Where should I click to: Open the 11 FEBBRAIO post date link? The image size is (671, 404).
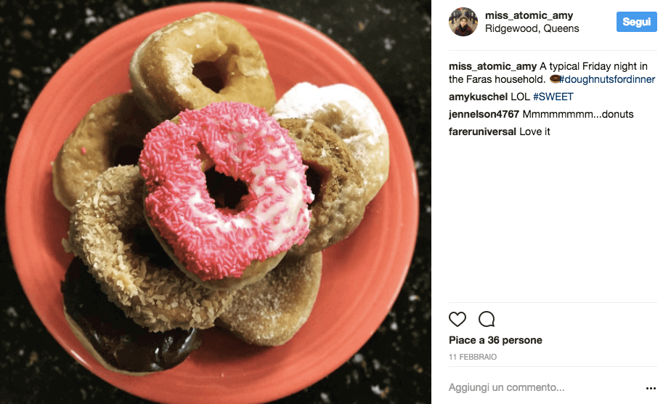pos(473,357)
